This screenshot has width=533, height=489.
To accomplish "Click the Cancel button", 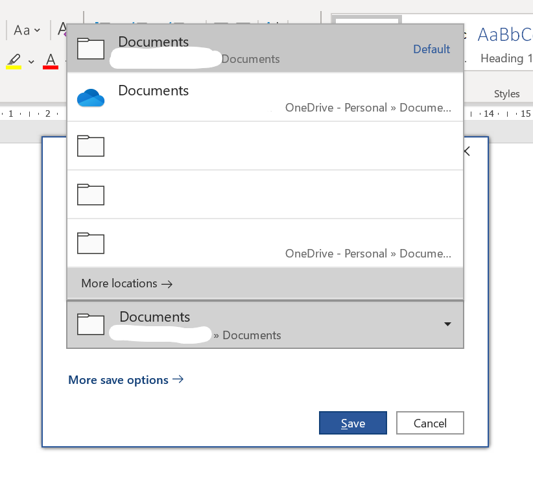I will [430, 423].
